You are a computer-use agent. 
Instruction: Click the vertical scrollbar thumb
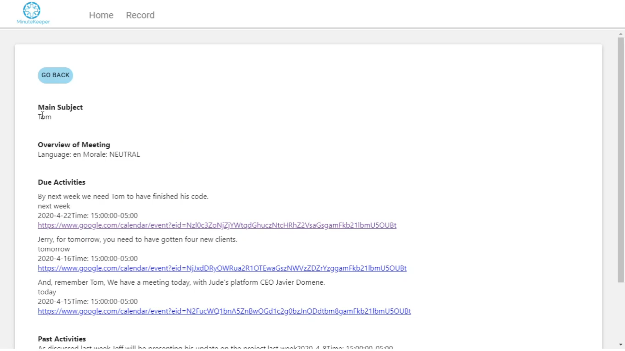click(620, 159)
